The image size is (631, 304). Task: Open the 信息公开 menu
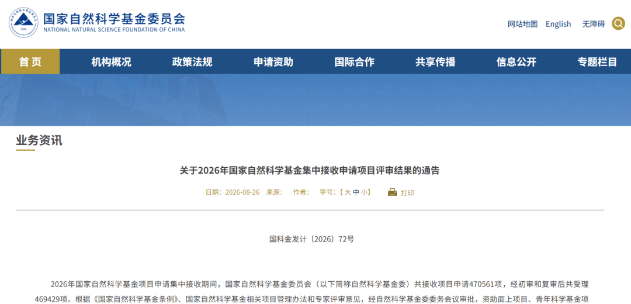[516, 62]
